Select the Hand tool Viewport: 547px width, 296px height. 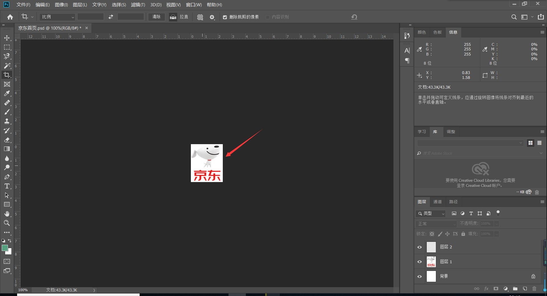(7, 214)
